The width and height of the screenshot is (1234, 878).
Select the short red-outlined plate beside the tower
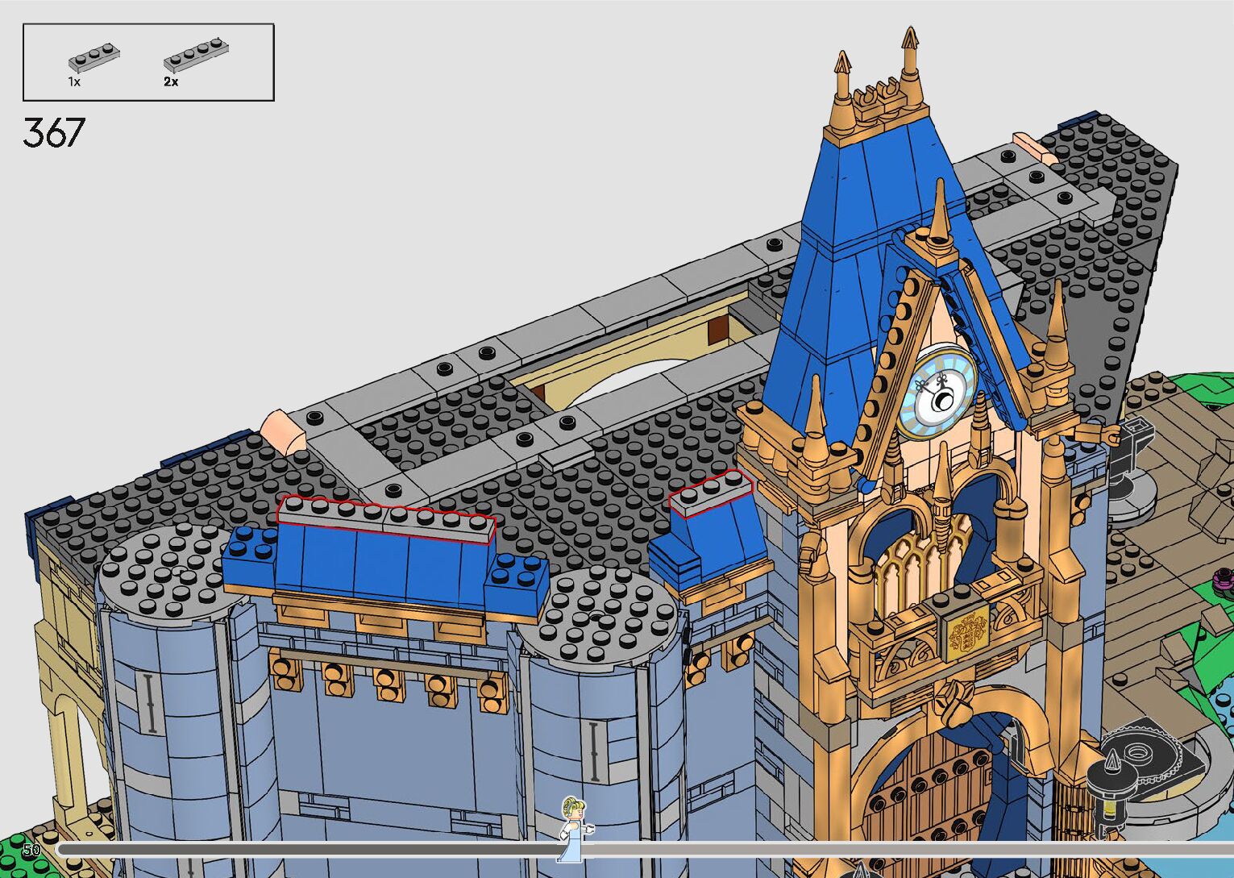pos(710,491)
